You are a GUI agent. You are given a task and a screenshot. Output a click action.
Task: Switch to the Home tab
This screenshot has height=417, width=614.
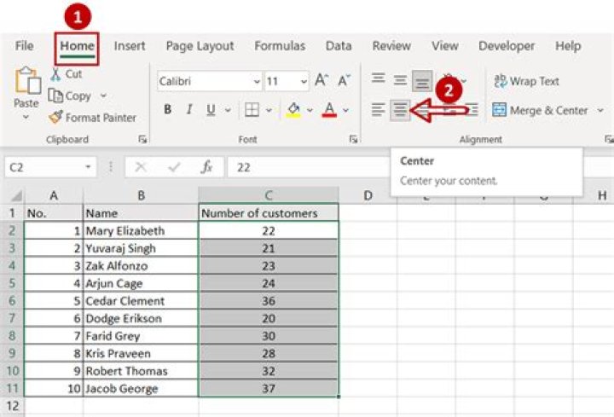[77, 46]
